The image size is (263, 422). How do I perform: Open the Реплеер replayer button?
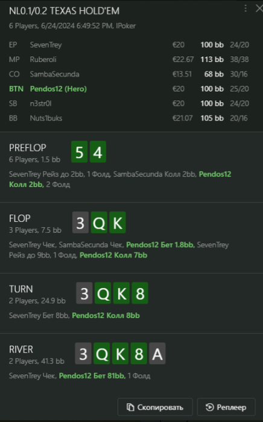tap(226, 407)
